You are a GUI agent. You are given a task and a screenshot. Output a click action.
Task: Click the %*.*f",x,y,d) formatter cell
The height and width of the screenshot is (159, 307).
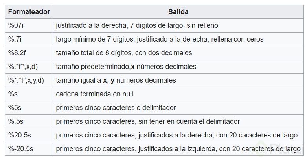tap(26, 80)
